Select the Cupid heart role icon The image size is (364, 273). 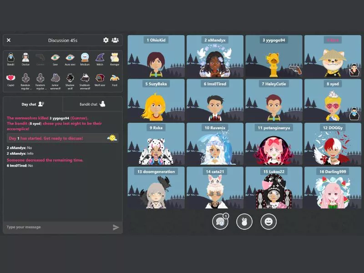coord(10,78)
